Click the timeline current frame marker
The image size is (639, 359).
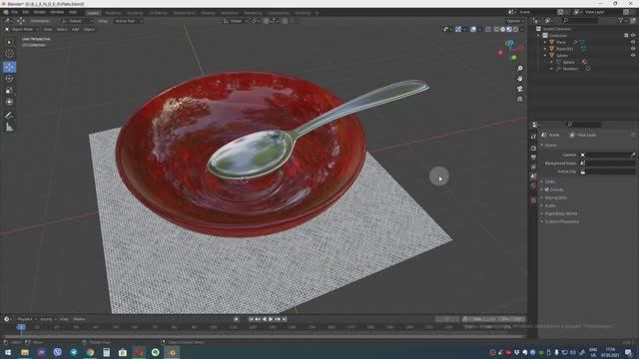click(x=21, y=327)
